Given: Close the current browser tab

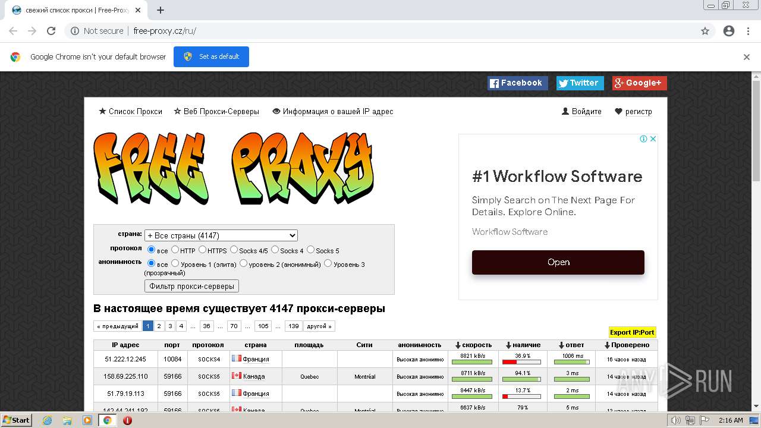Looking at the screenshot, I should 138,10.
